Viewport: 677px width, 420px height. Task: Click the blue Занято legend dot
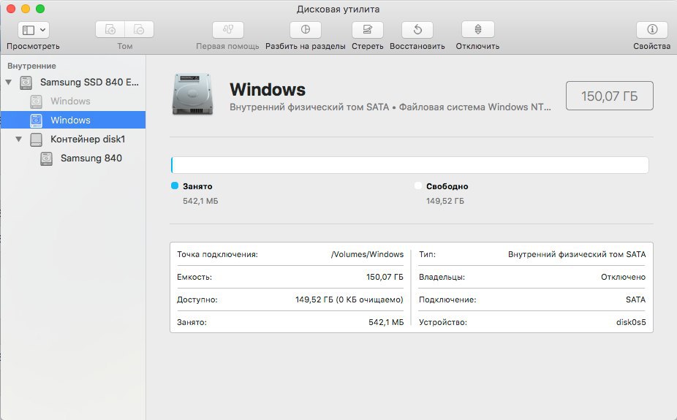click(175, 186)
